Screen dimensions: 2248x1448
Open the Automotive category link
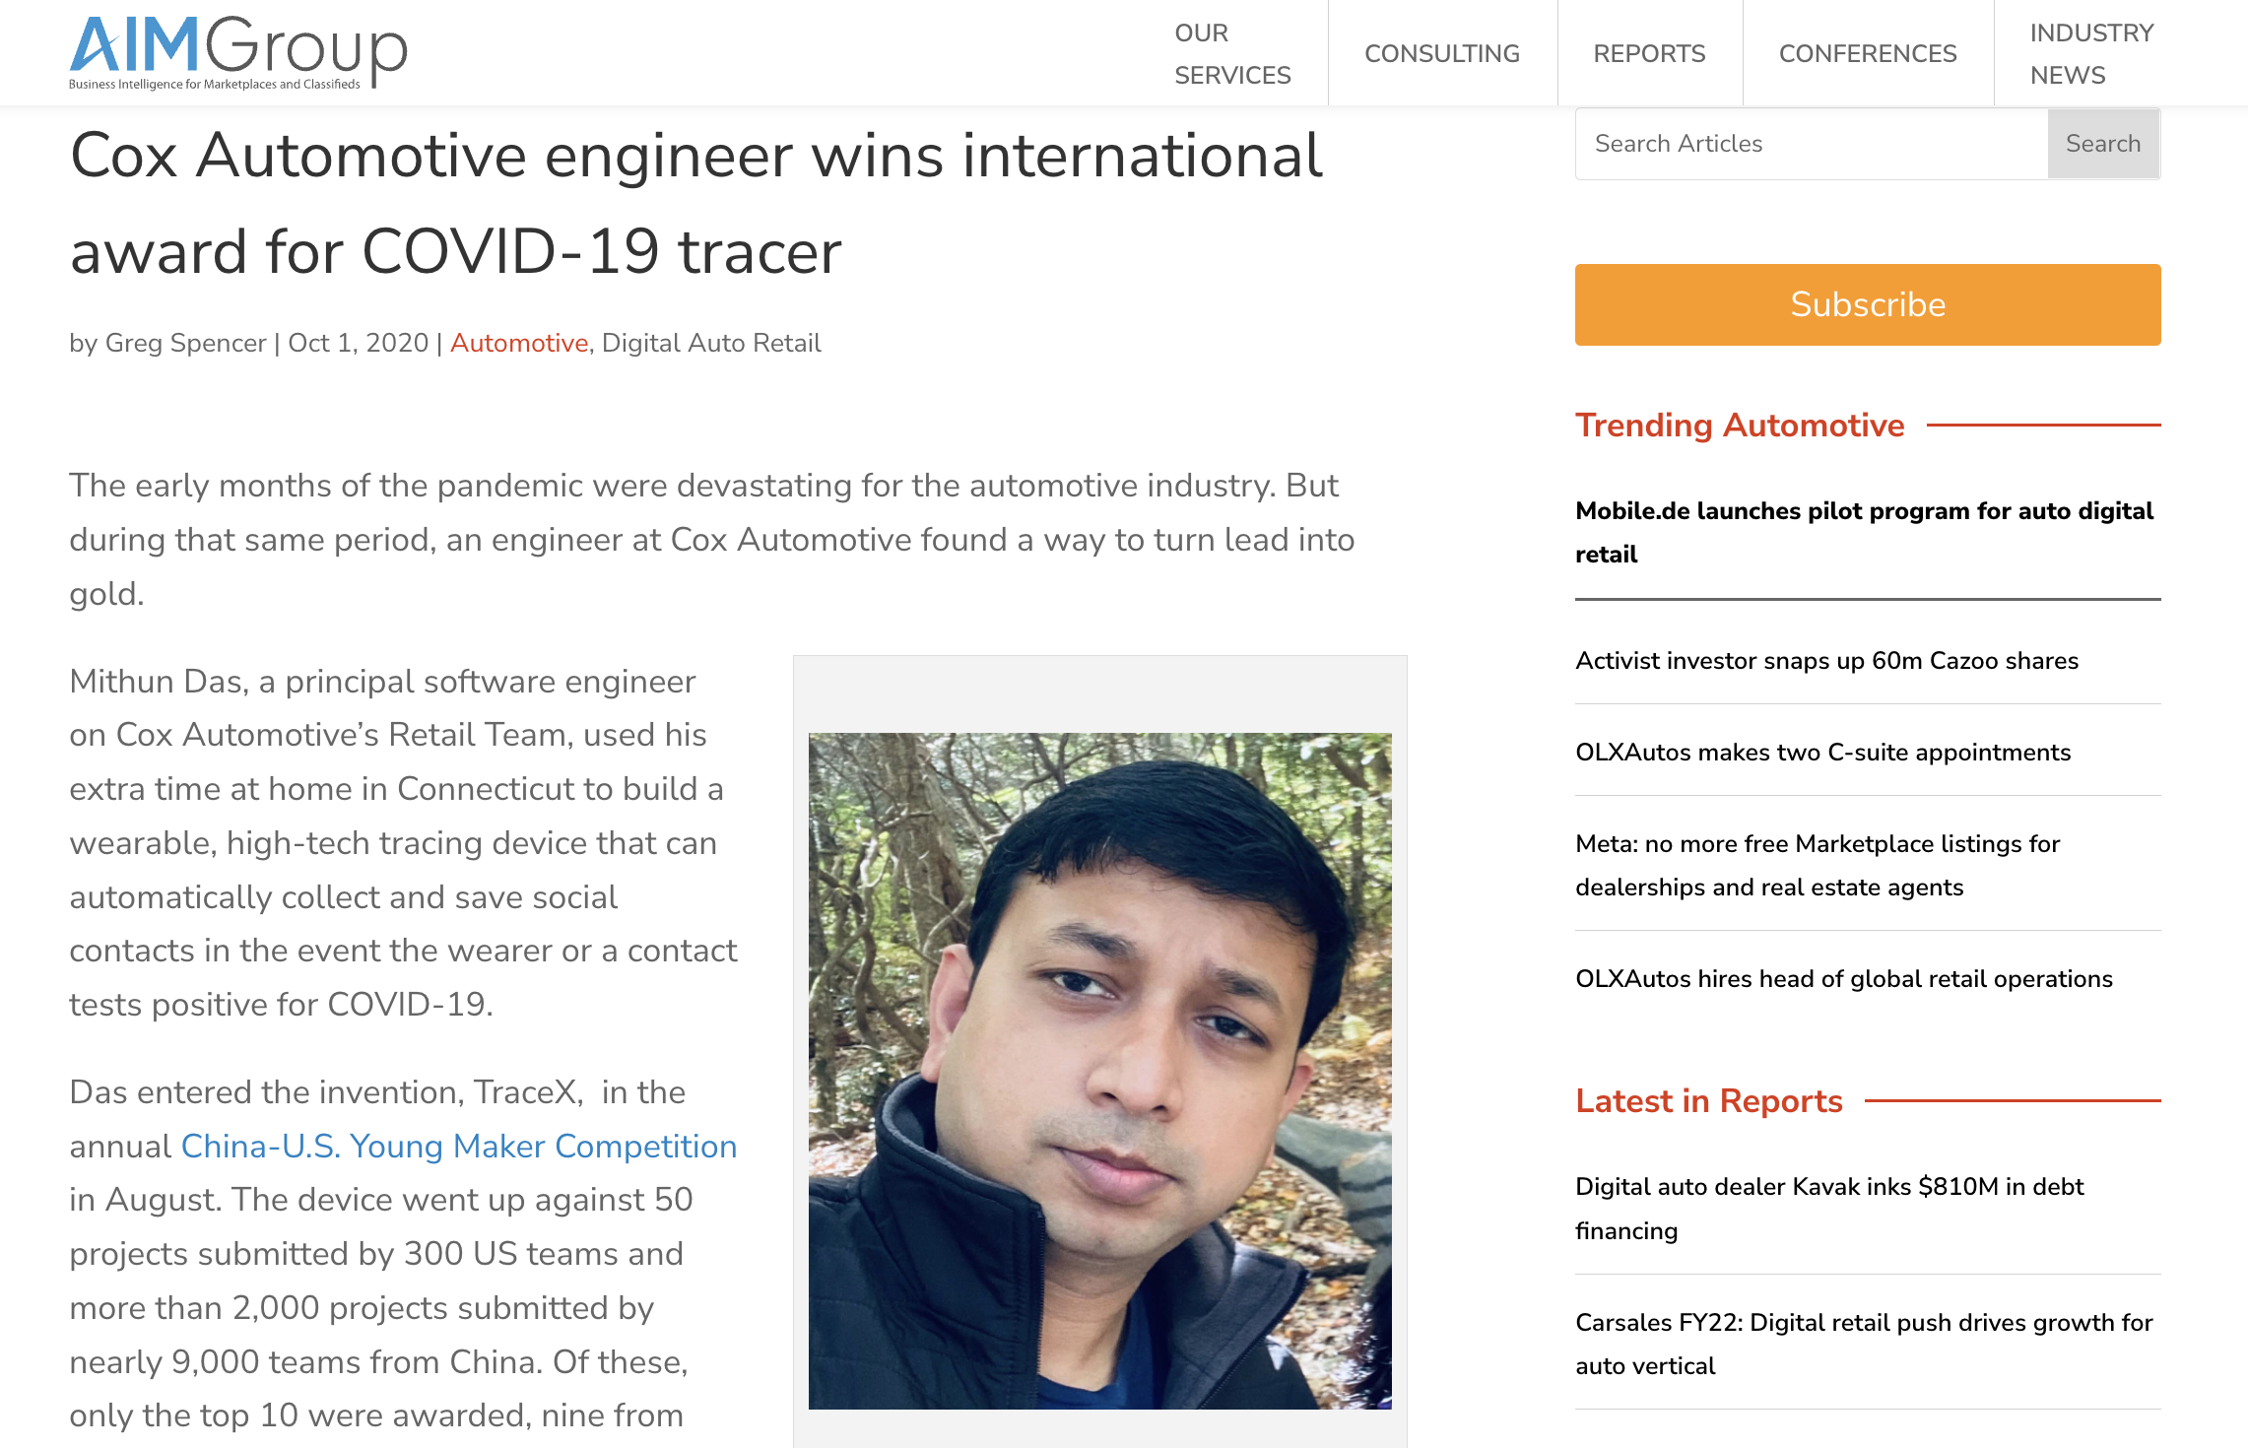(x=519, y=343)
